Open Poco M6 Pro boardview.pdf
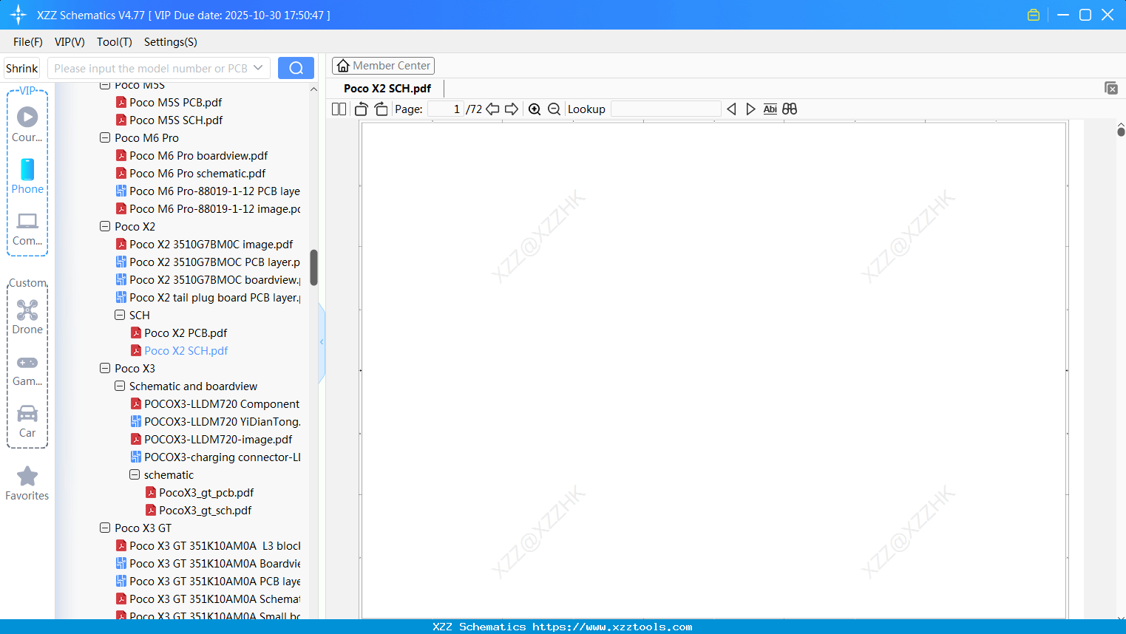The image size is (1126, 634). (x=198, y=155)
